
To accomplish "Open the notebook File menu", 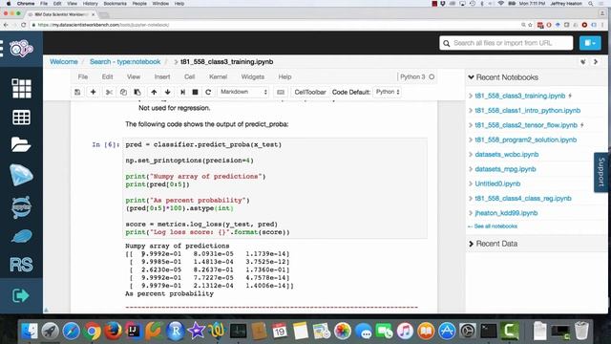I will [83, 76].
